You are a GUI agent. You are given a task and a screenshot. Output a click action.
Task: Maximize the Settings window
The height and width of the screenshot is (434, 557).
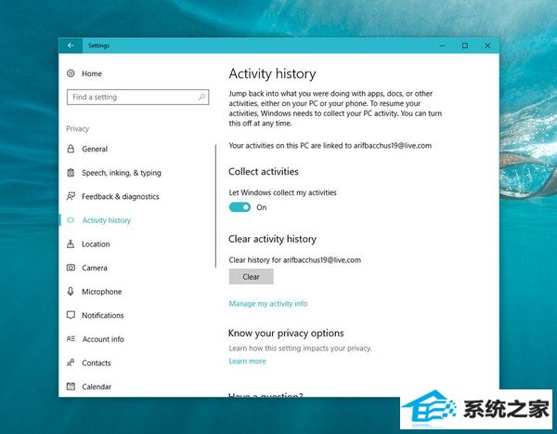coord(465,46)
